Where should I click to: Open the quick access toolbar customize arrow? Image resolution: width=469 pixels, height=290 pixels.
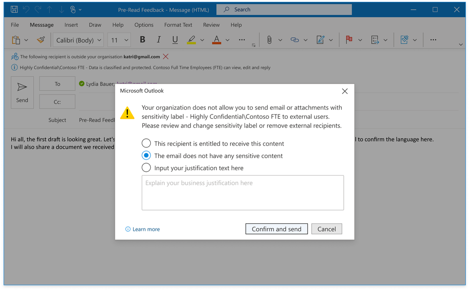point(80,9)
